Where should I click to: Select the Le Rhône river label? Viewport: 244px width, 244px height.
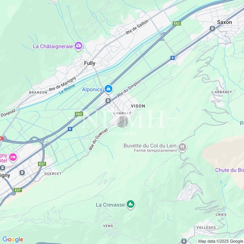pos(67,89)
